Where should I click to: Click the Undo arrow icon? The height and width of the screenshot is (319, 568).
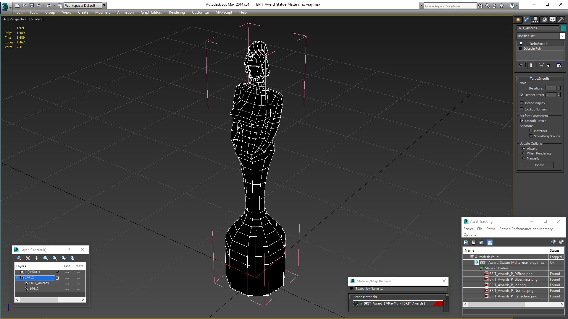tap(39, 5)
